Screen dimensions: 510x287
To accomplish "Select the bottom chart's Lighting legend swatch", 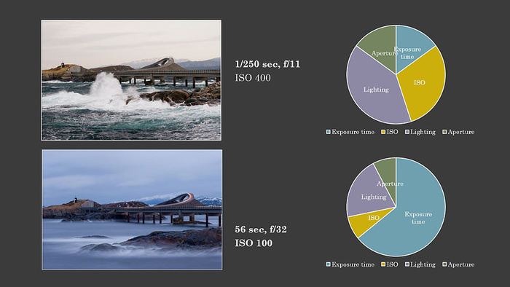I will coord(407,264).
